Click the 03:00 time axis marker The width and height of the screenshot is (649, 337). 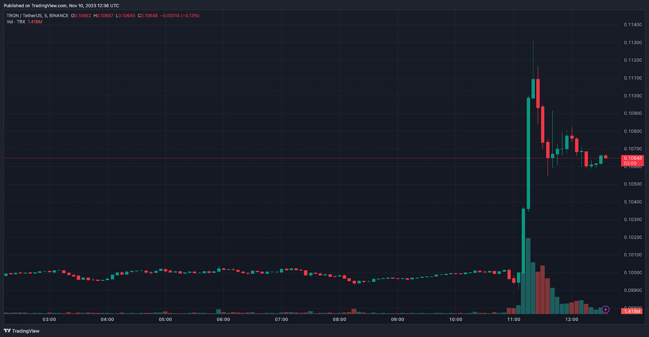tap(49, 320)
